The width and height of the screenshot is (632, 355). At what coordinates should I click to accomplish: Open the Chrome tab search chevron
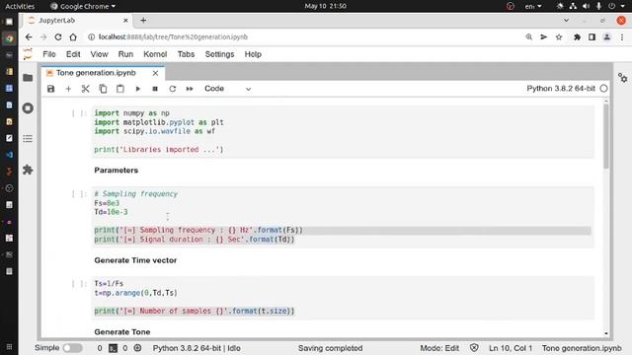tap(566, 20)
